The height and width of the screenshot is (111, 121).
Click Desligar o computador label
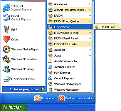[79, 98]
